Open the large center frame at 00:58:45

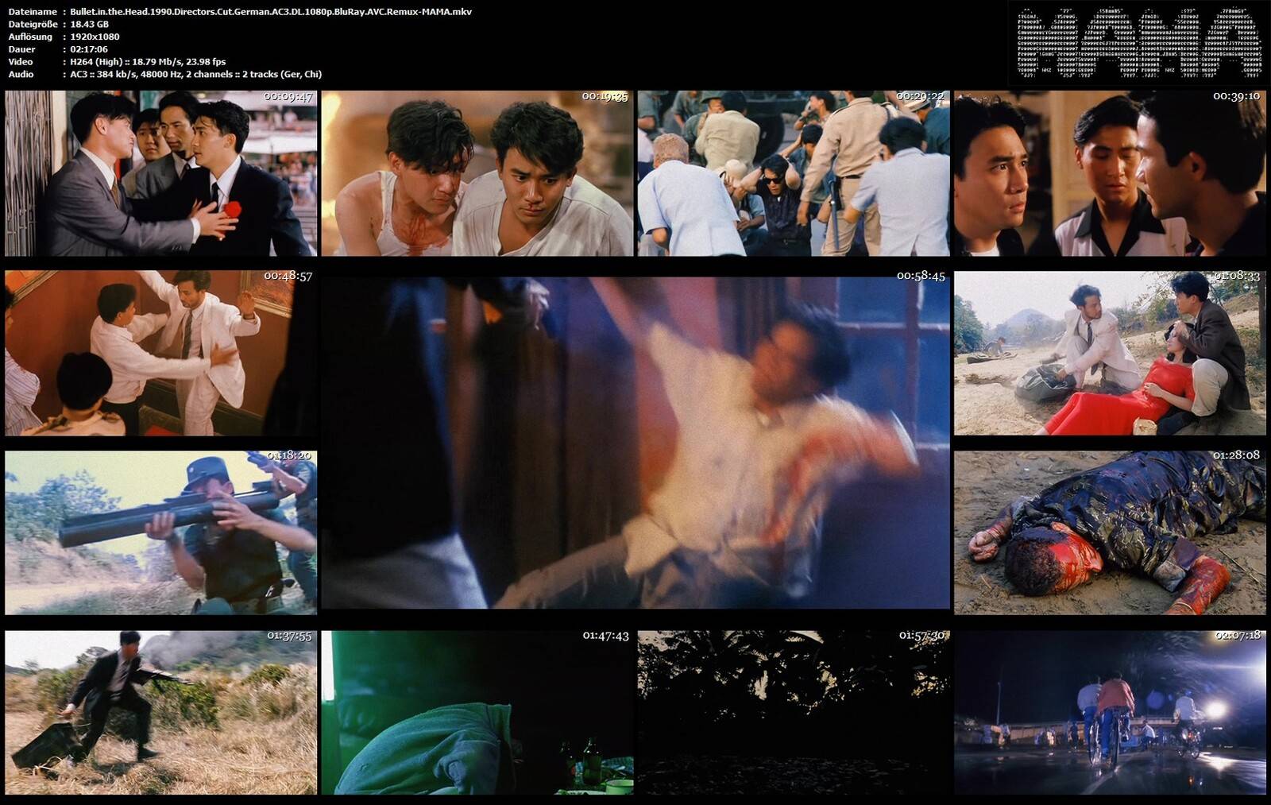[635, 443]
